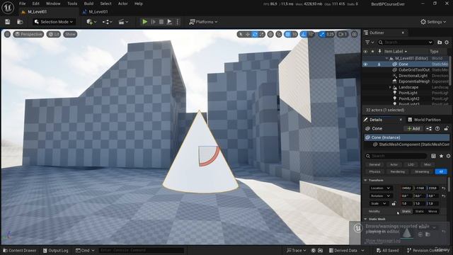Screen dimensions: 453x255
Task: Click the Outliner search field
Action: point(406,42)
